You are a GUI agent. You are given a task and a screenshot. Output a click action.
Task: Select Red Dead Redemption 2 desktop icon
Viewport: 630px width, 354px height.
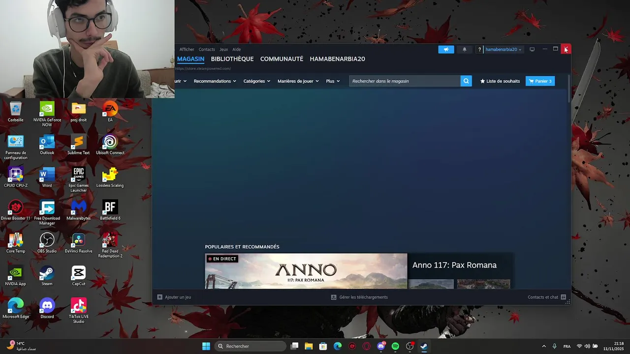pos(110,246)
